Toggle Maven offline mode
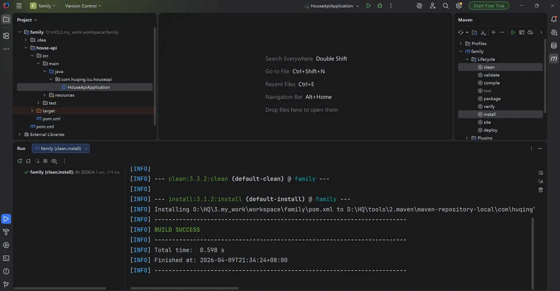 point(530,32)
